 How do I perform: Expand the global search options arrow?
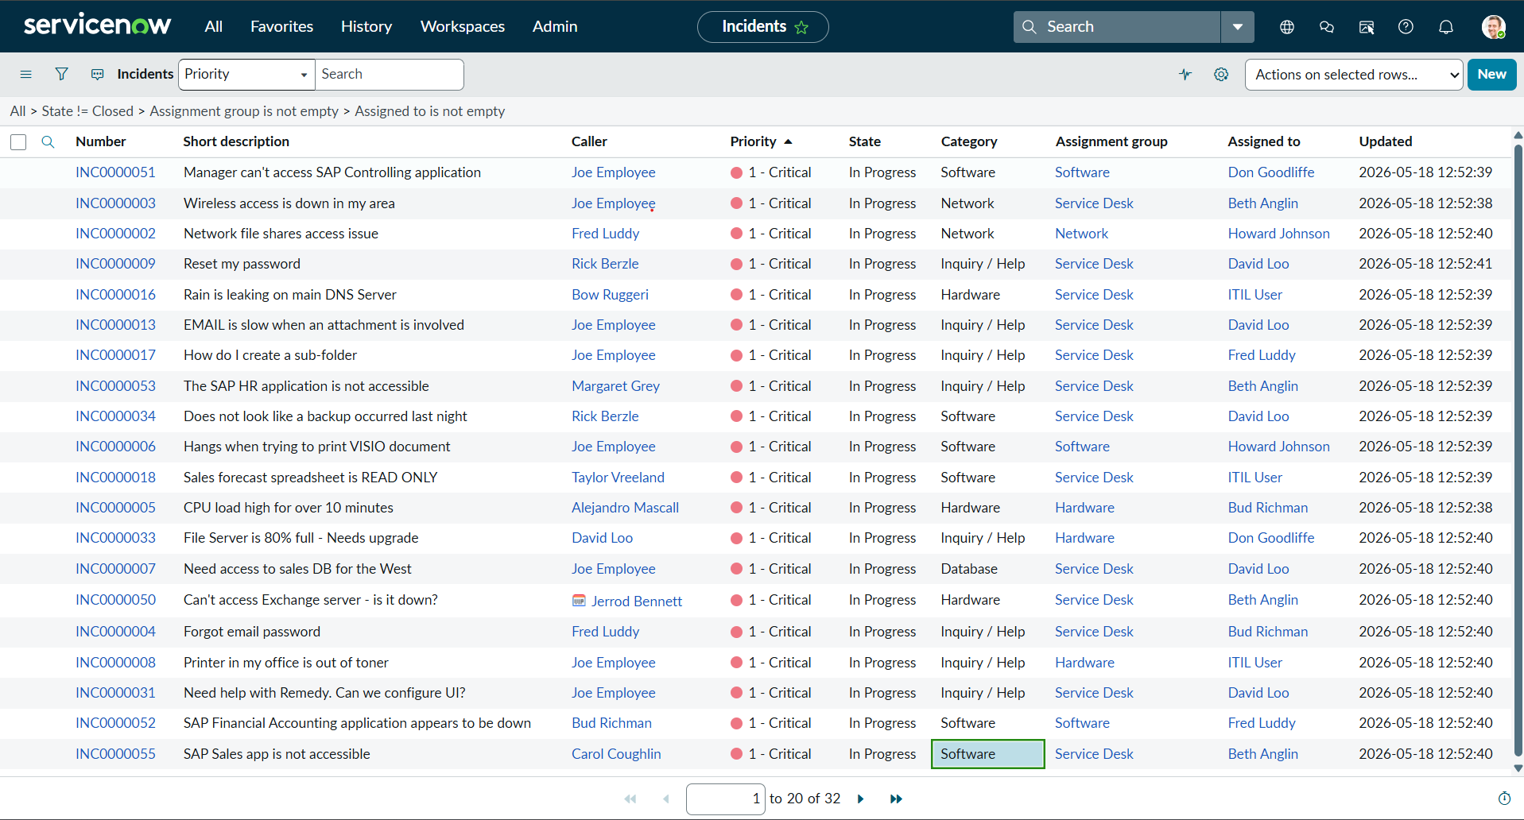[1238, 27]
